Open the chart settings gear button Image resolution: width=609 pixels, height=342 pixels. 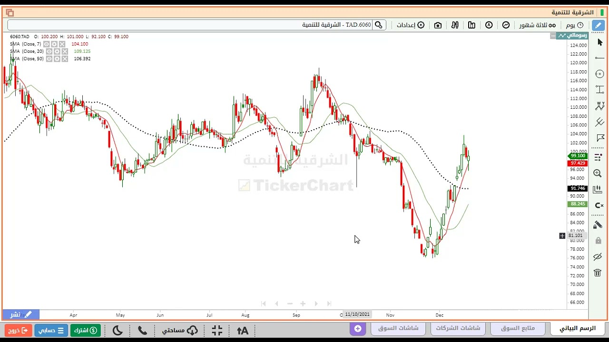(411, 25)
